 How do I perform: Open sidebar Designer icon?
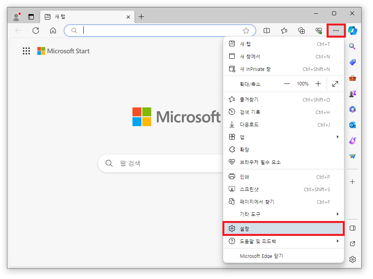352,141
